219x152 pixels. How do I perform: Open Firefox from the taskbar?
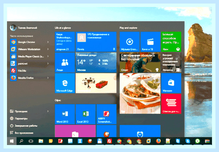[x=158, y=141]
